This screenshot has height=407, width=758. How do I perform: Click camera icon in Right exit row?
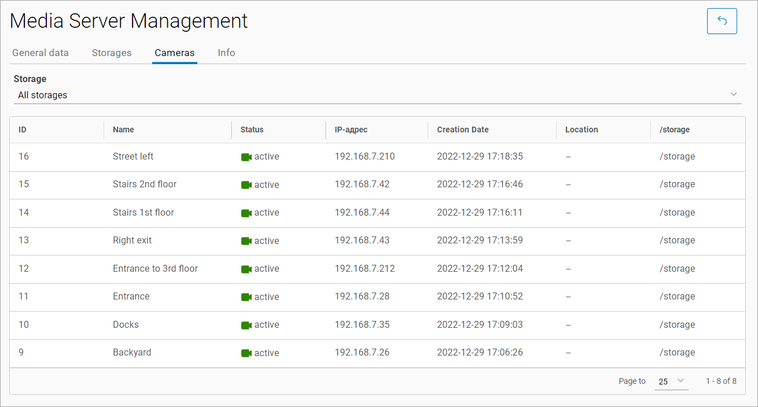246,241
